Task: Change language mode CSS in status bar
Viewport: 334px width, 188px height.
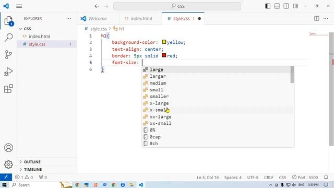Action: click(x=282, y=178)
